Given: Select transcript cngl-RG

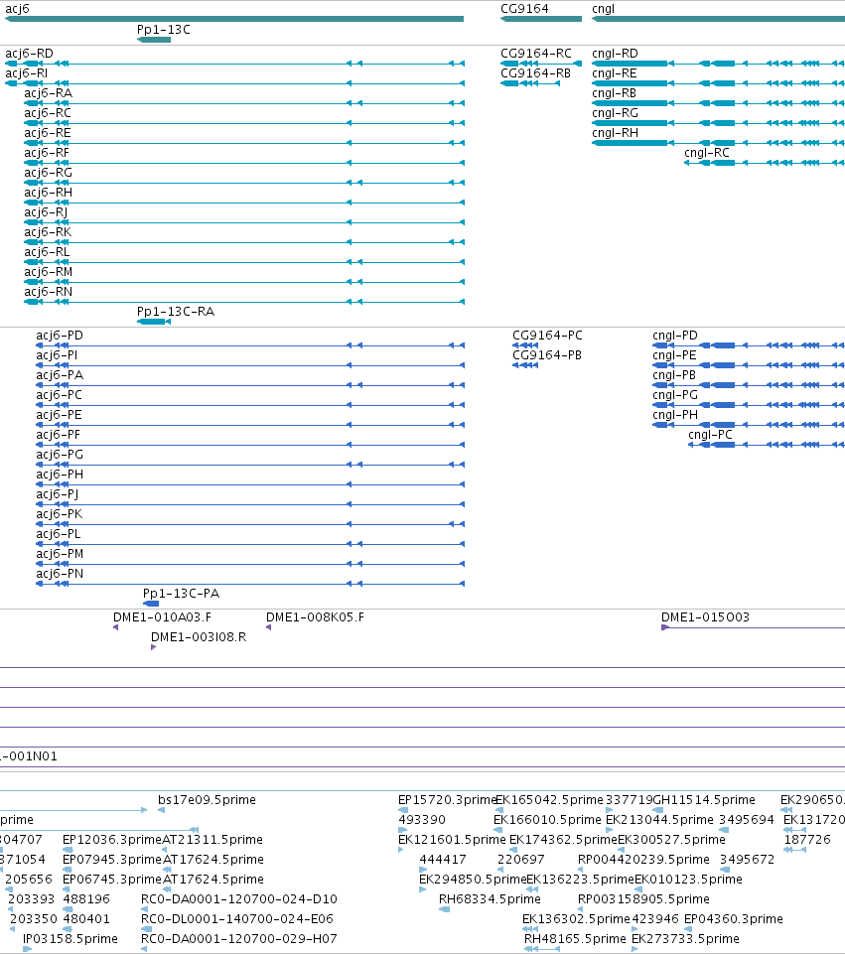Looking at the screenshot, I should click(615, 113).
